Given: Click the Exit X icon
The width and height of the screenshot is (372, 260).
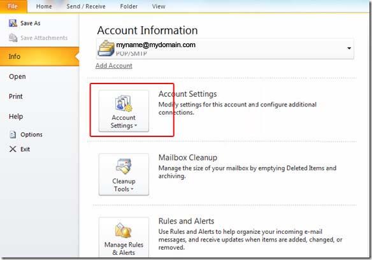Looking at the screenshot, I should pos(13,149).
